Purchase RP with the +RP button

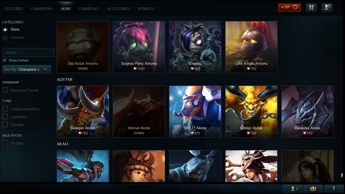click(289, 8)
